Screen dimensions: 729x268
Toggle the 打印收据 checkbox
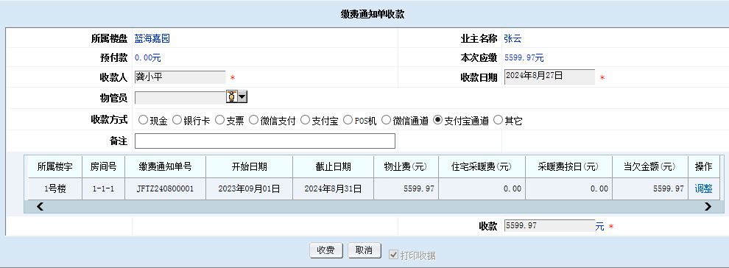[x=394, y=254]
